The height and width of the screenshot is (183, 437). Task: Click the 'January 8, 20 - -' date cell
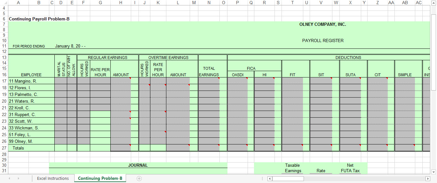pyautogui.click(x=70, y=46)
